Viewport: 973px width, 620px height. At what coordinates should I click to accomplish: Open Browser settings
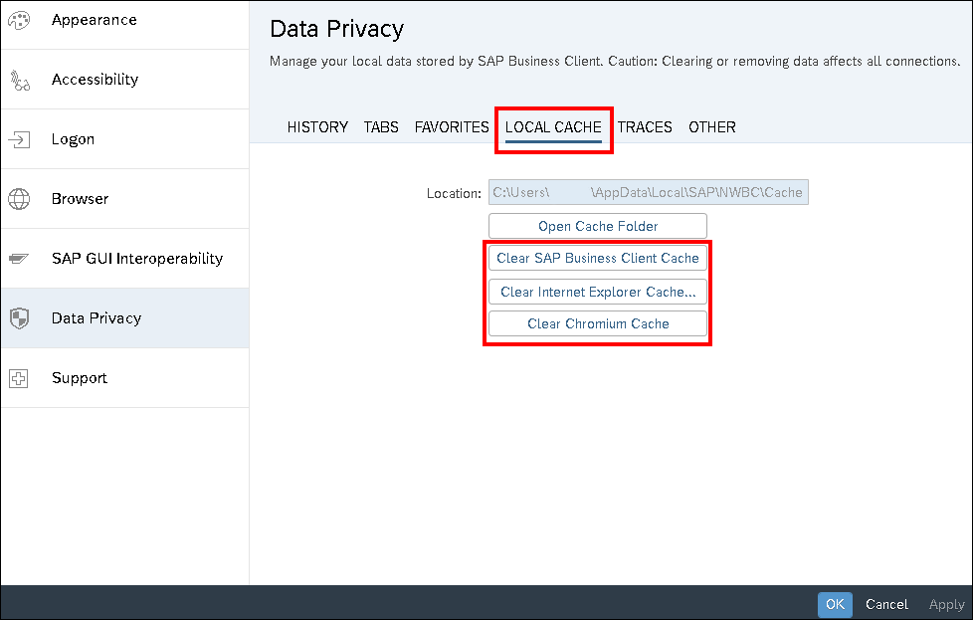coord(80,199)
